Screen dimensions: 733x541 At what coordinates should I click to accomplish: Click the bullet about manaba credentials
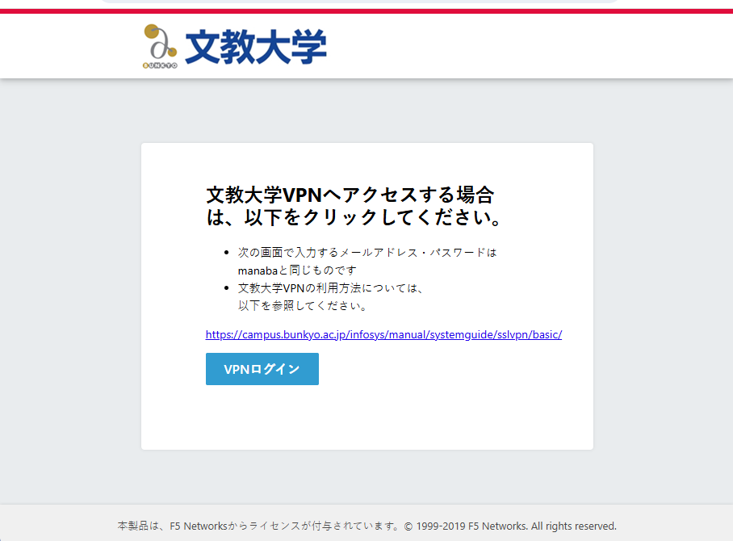pos(367,261)
